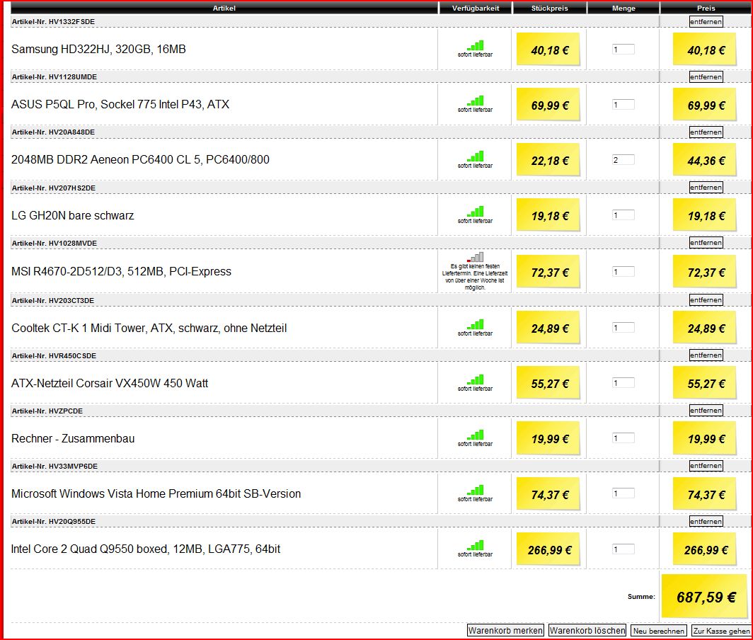Click availability icon for Intel Core 2 Quad

pos(475,545)
